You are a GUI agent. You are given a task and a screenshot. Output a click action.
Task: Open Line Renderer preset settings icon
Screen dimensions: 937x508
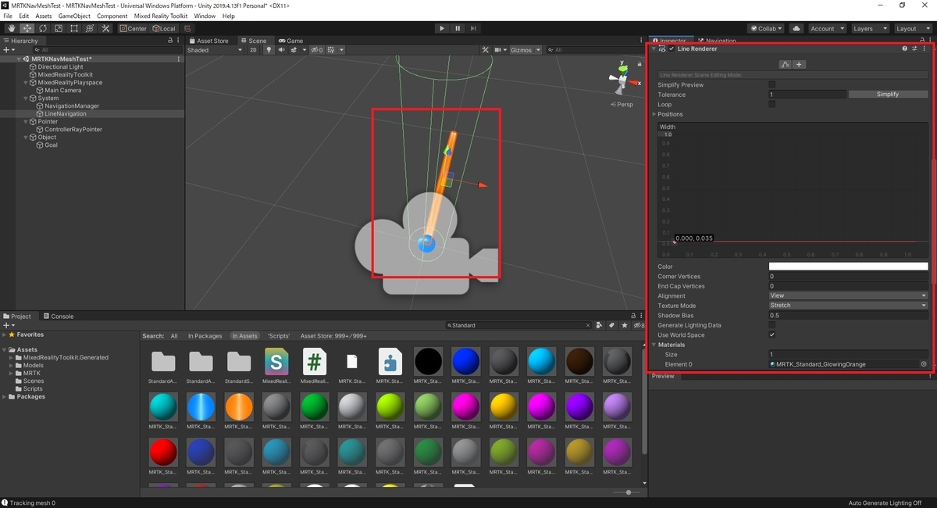click(914, 48)
